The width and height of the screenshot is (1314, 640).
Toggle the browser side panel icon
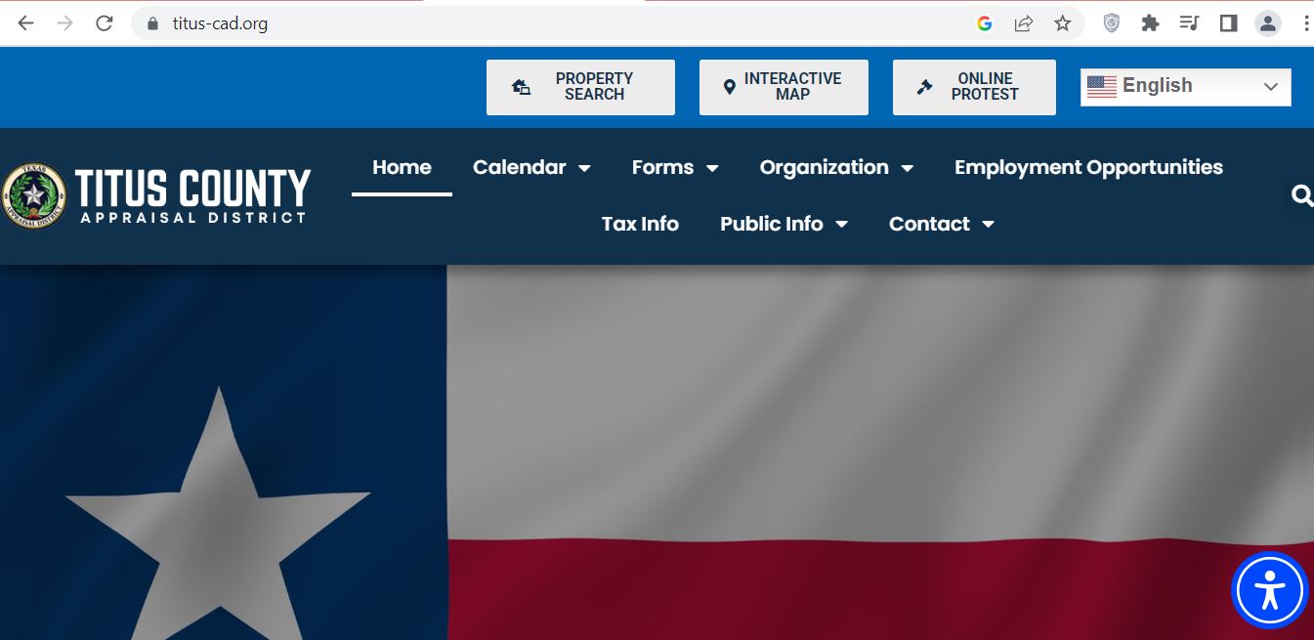[1229, 23]
